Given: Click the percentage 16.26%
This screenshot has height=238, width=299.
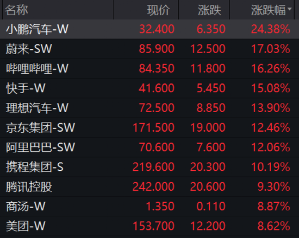Looking at the screenshot, I should (271, 68).
